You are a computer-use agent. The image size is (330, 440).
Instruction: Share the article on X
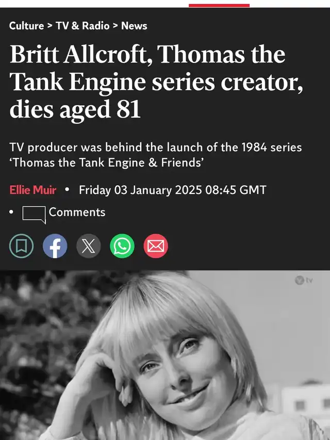pos(89,246)
